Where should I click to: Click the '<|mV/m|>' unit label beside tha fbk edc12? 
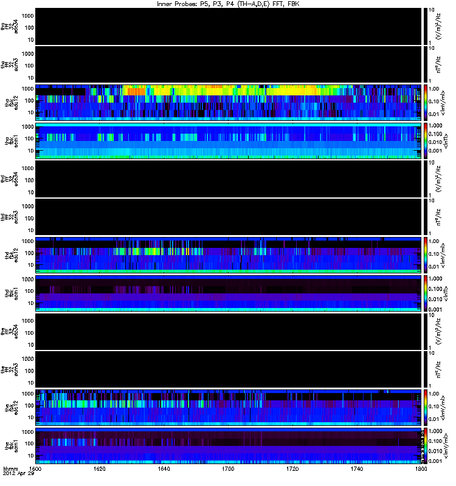(443, 103)
